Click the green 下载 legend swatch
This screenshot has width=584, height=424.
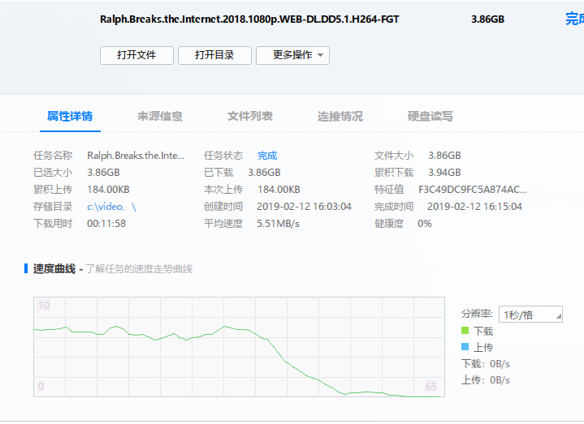tap(465, 330)
